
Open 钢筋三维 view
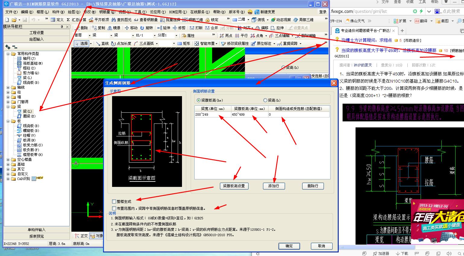tap(193, 20)
